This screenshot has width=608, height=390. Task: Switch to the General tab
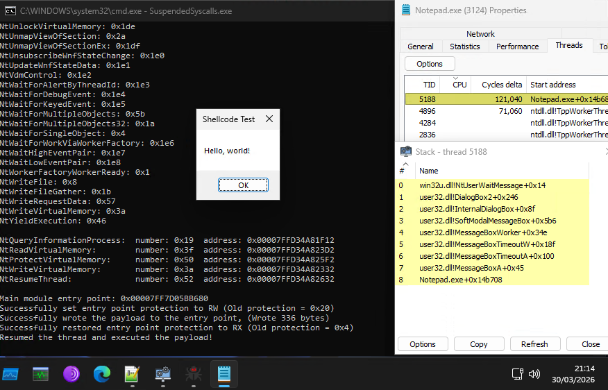(x=421, y=46)
